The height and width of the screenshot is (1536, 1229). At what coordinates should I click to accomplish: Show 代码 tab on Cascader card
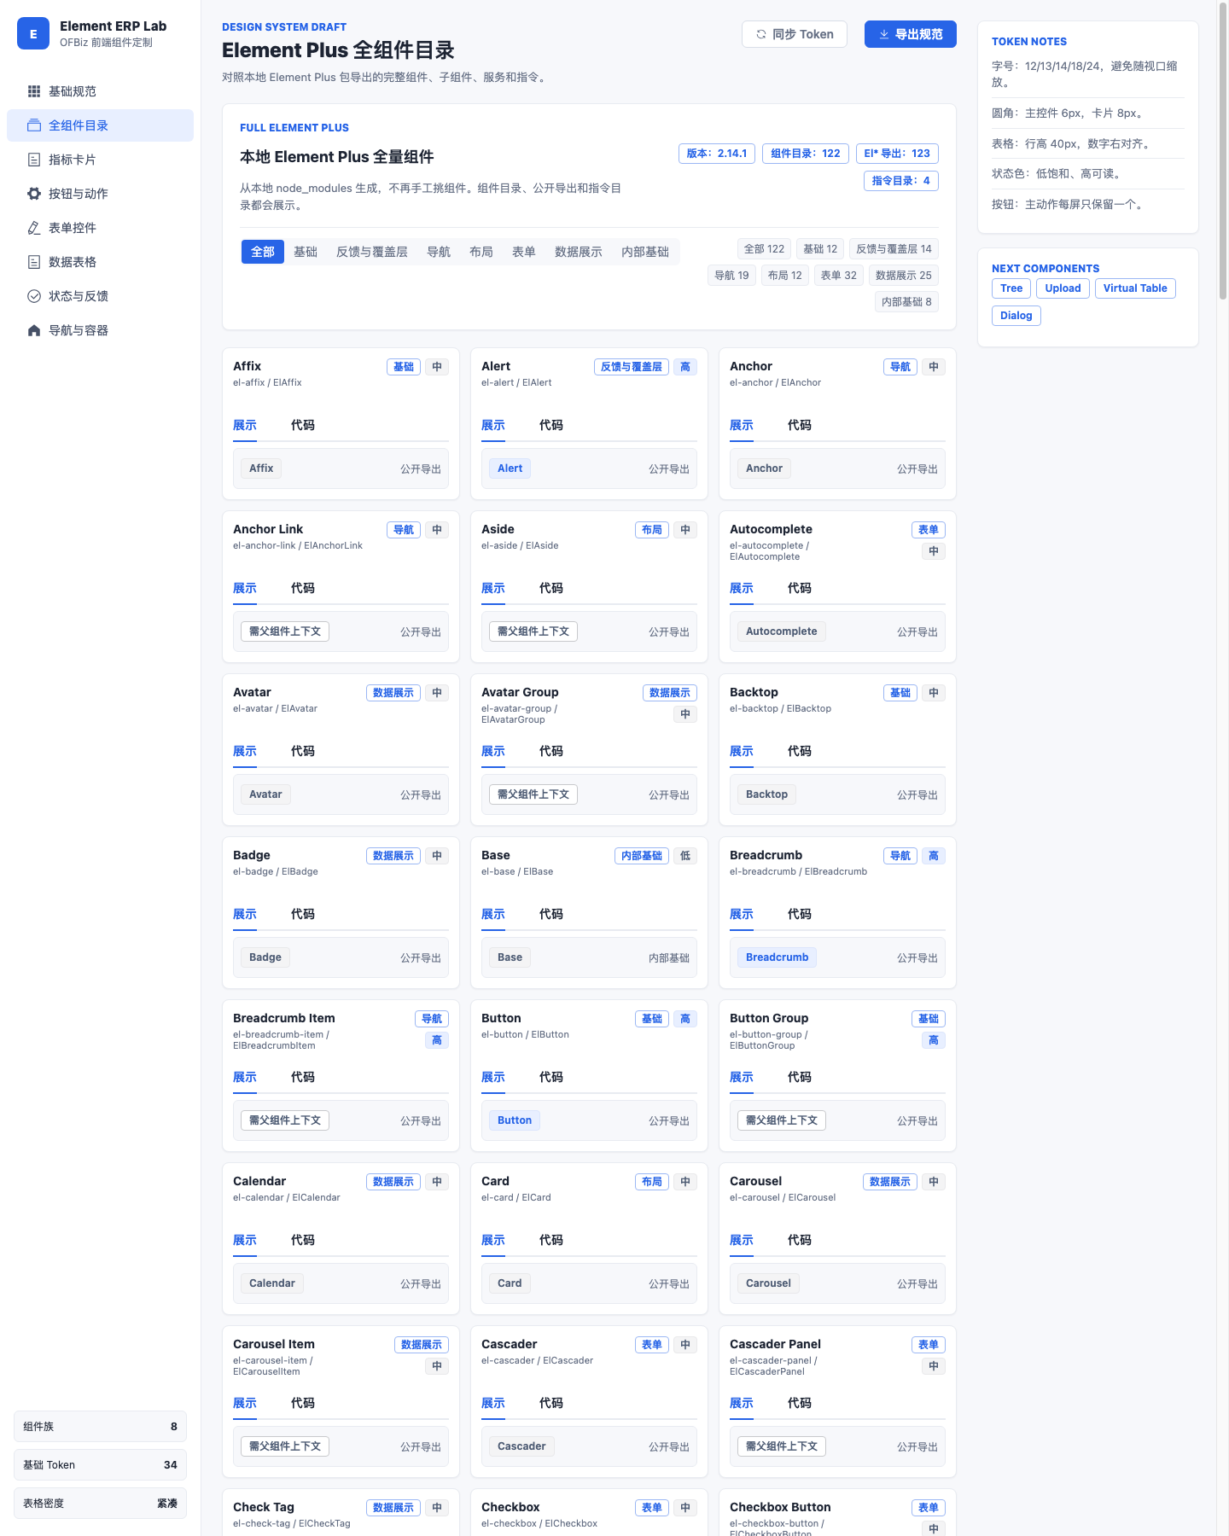pyautogui.click(x=551, y=1403)
